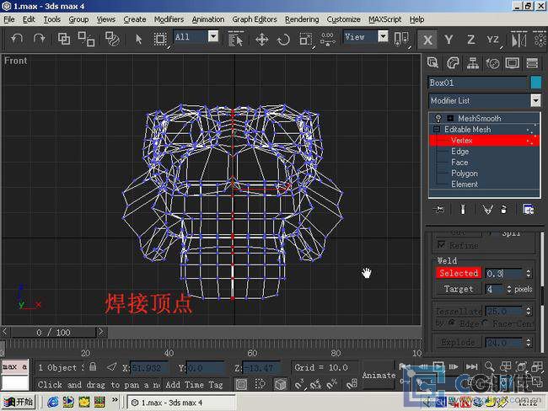Select the Unlink Selection tool
The height and width of the screenshot is (411, 548).
tap(86, 39)
